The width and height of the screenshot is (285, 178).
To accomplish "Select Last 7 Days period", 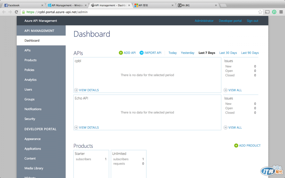I will pyautogui.click(x=207, y=53).
